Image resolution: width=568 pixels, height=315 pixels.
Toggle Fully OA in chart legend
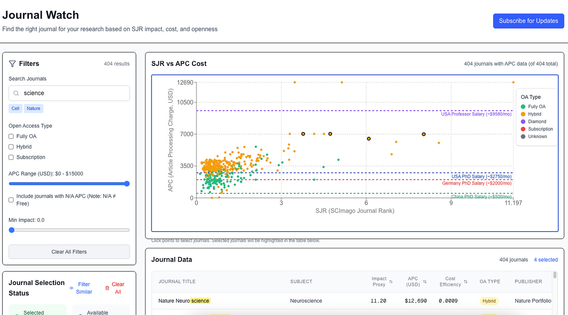[533, 106]
